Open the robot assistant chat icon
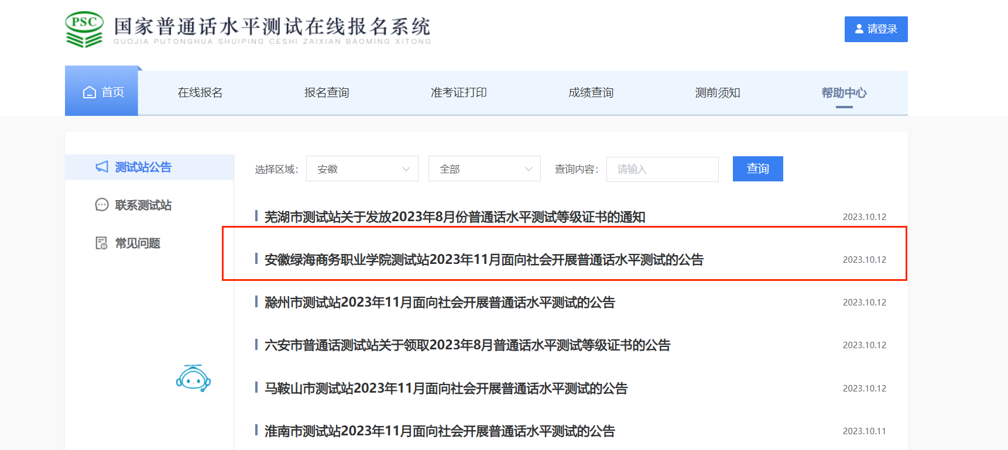 pyautogui.click(x=193, y=378)
